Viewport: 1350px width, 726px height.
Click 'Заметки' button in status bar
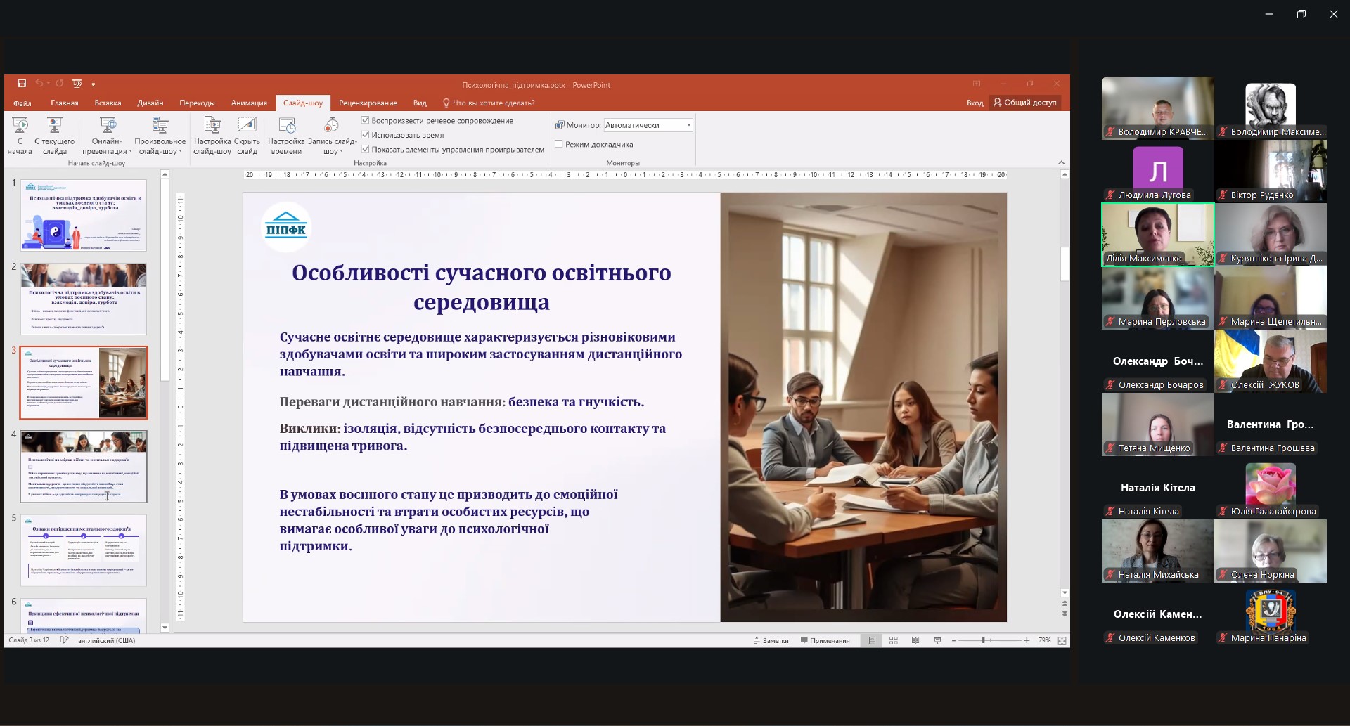click(771, 640)
